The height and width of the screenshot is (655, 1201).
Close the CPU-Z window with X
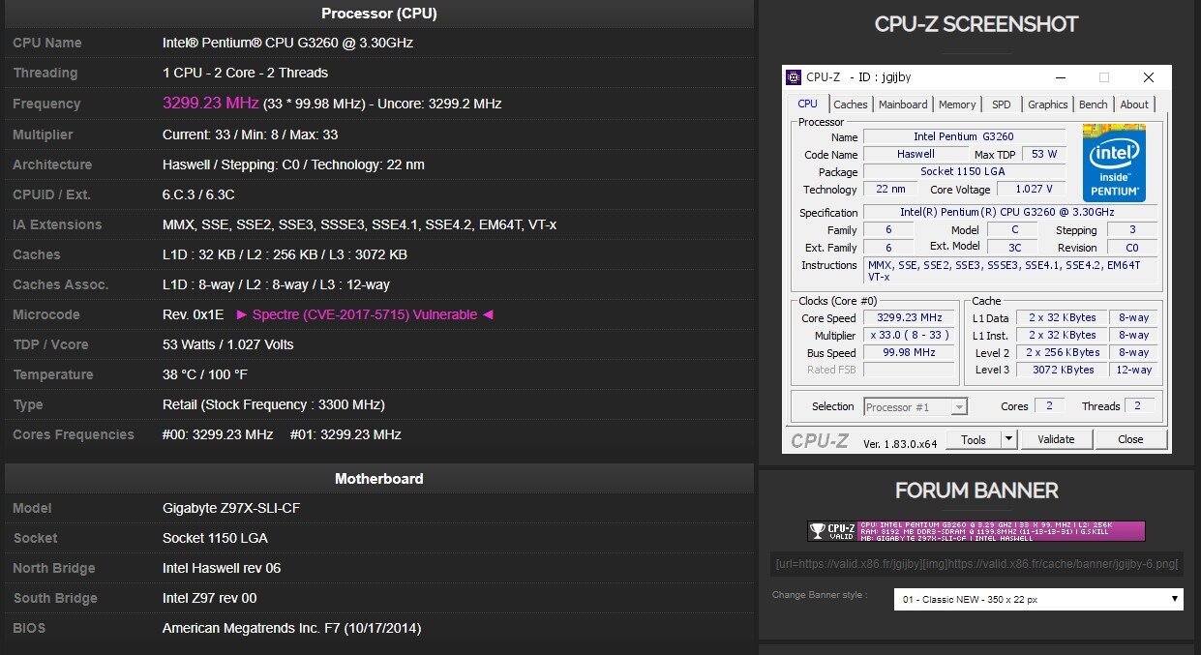[1148, 77]
